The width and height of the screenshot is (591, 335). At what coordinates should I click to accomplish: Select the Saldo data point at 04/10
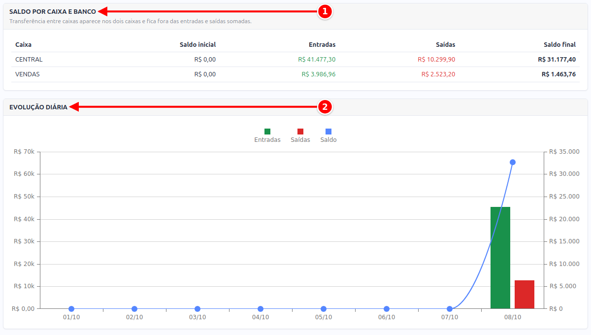(261, 309)
